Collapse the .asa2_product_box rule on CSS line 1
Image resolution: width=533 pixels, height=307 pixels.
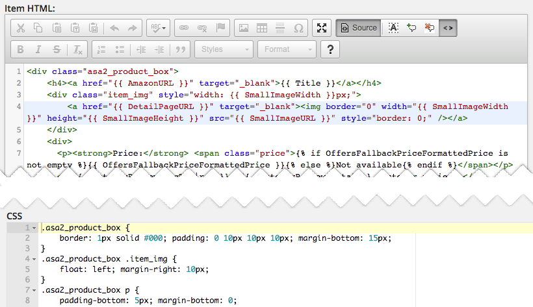[33, 228]
